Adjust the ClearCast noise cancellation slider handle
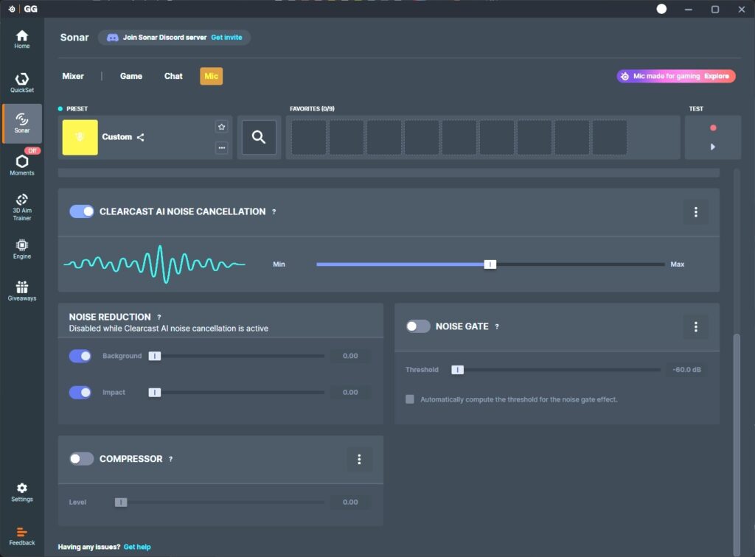 [490, 264]
